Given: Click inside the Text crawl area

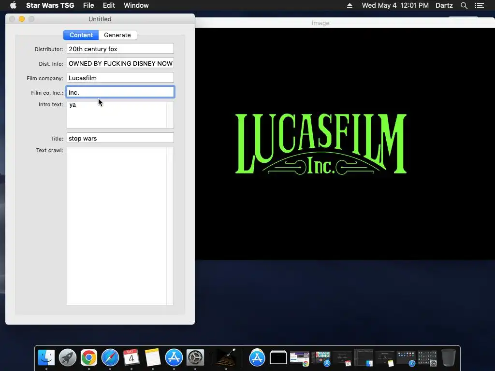Looking at the screenshot, I should coord(116,226).
